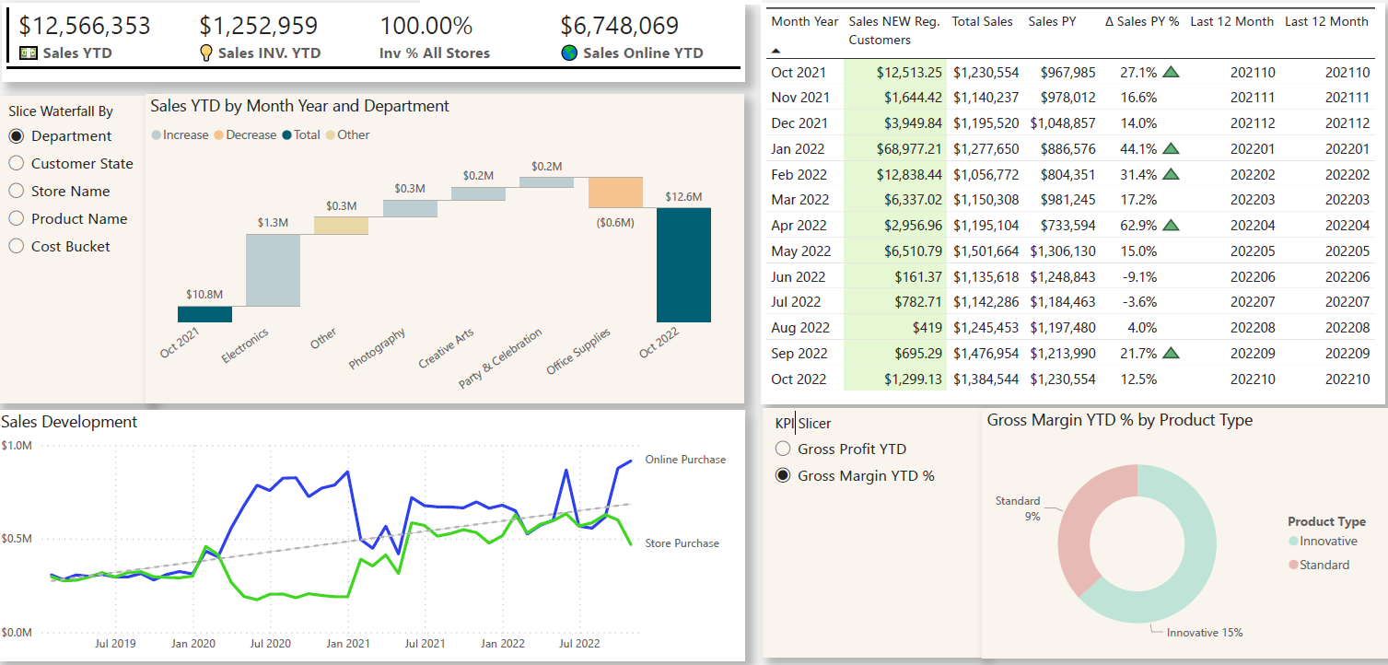Select the Store Name waterfall slicer option
The height and width of the screenshot is (665, 1388).
pyautogui.click(x=59, y=191)
